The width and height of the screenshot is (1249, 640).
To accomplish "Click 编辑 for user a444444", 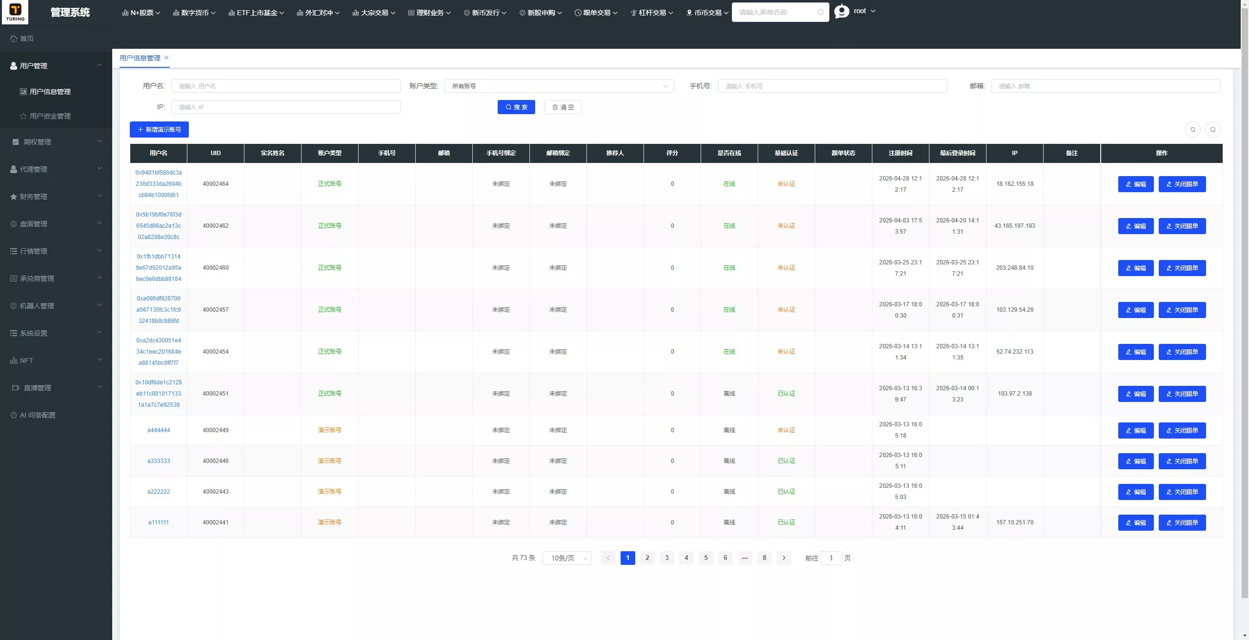I will pos(1136,430).
